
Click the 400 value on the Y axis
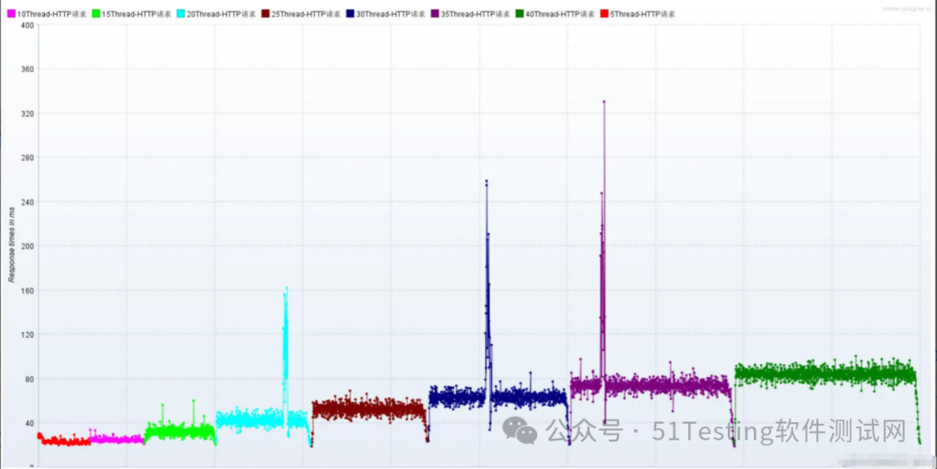[x=29, y=25]
